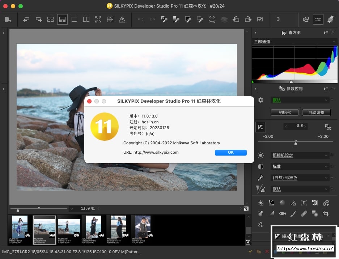
Task: Toggle the split thumbnail-preview view mode
Action: click(62, 20)
